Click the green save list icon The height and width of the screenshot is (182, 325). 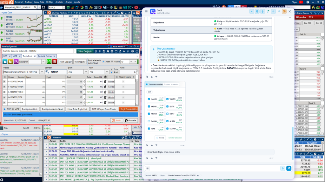(x=49, y=62)
